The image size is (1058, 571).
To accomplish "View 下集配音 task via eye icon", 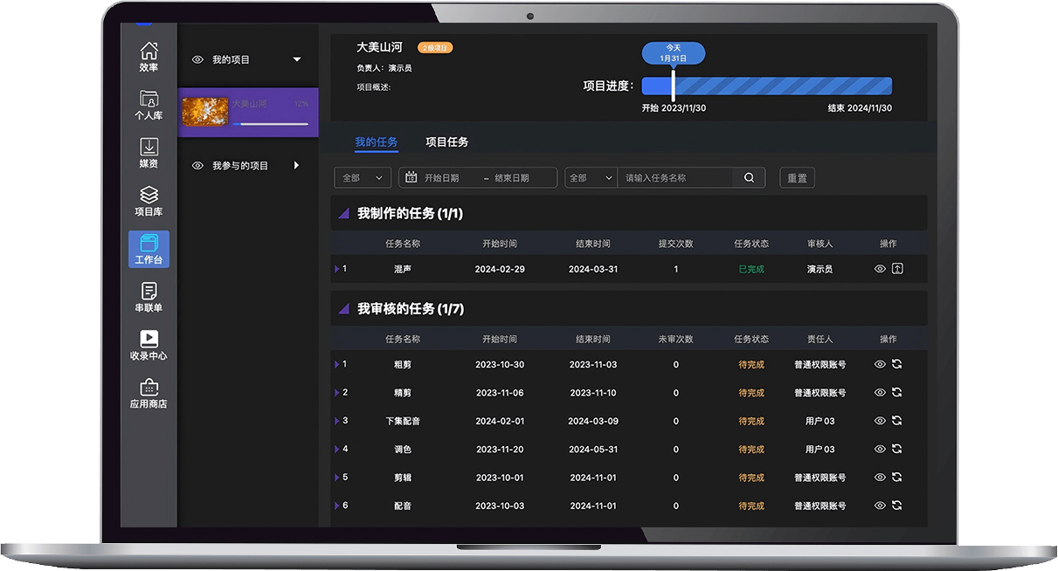I will (x=880, y=421).
